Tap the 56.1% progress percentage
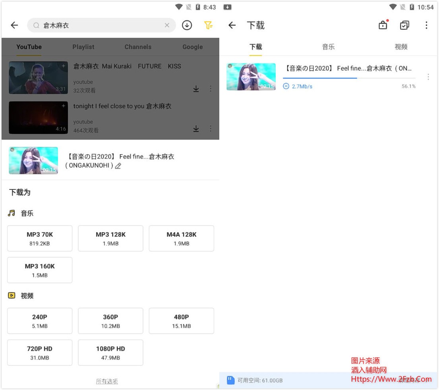 click(408, 86)
